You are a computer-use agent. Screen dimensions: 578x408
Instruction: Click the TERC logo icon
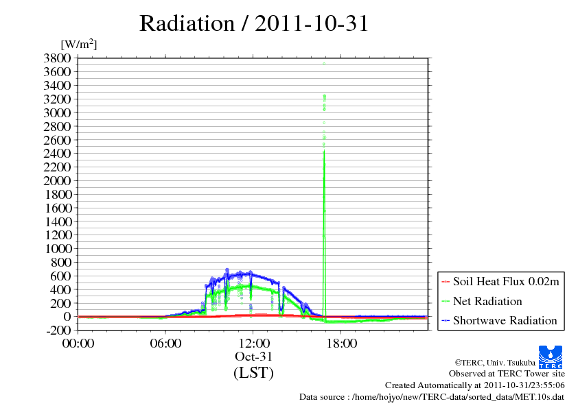551,357
